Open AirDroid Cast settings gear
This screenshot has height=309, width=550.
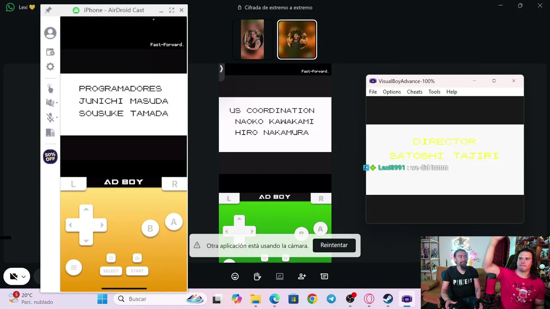tap(50, 67)
